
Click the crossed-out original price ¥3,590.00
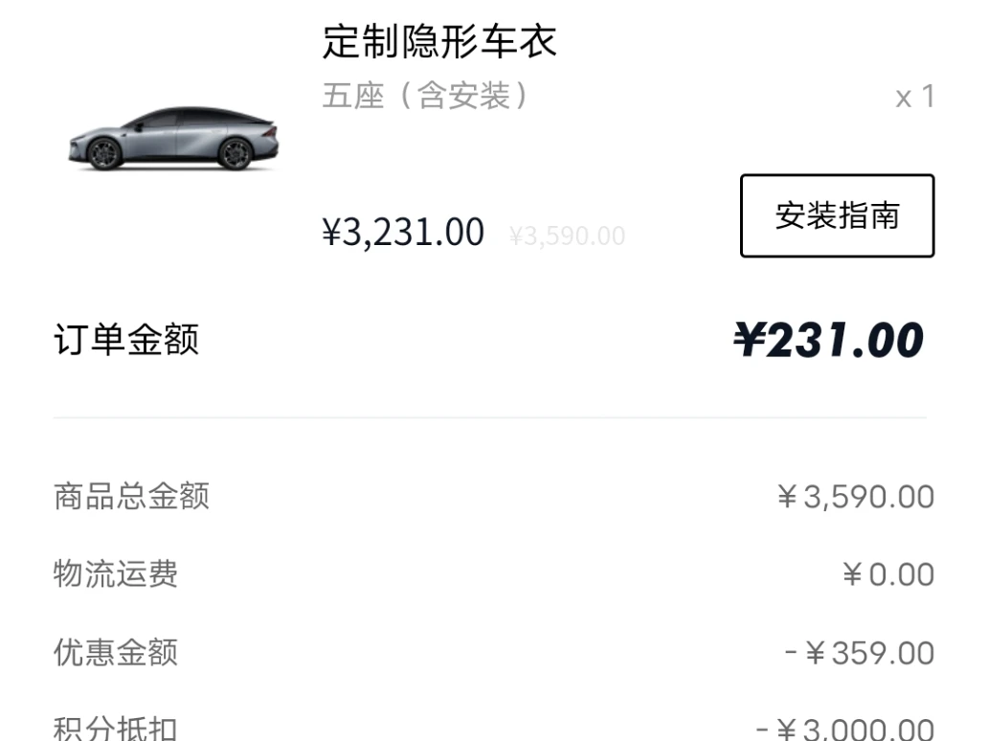(x=567, y=236)
